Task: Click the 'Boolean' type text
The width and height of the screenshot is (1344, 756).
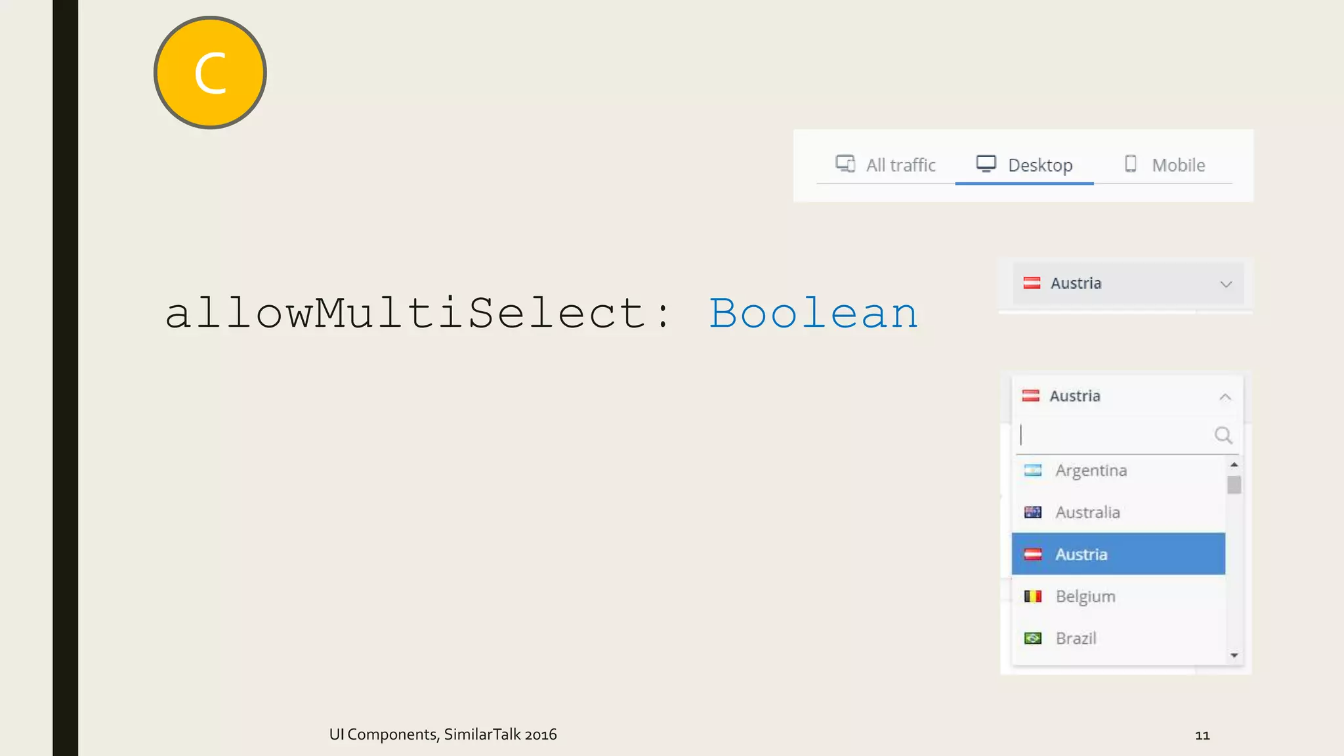Action: (814, 313)
